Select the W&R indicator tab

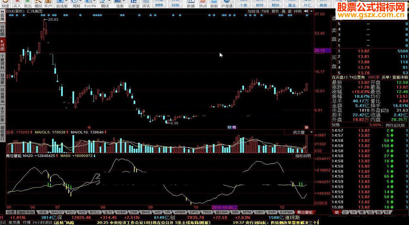[x=121, y=212]
